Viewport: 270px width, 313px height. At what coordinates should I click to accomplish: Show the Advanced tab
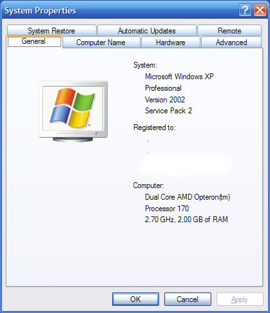[x=231, y=43]
